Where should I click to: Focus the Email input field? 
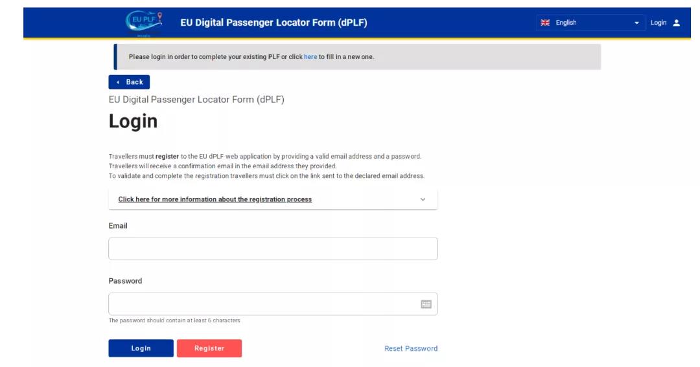tap(273, 249)
